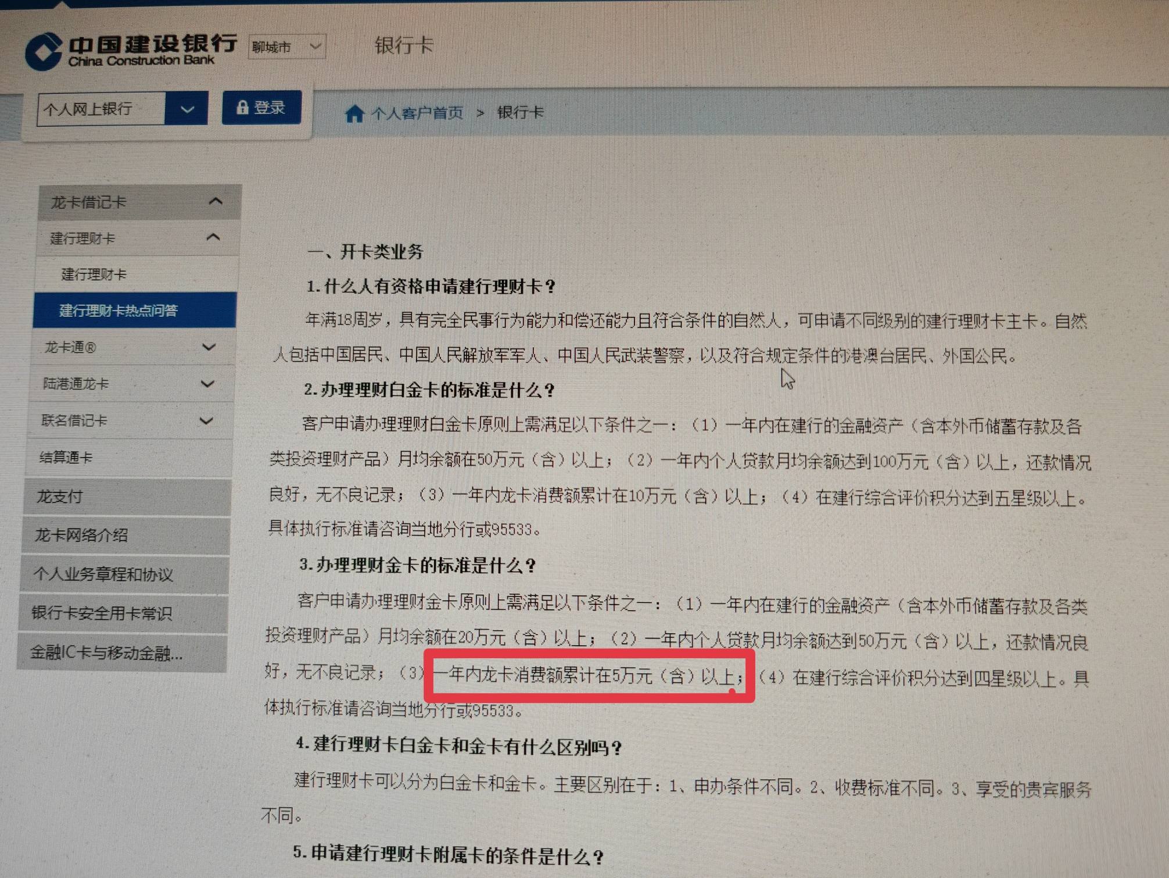
Task: Click question 1.什么人有资格申请建行理财卡
Action: pos(431,286)
